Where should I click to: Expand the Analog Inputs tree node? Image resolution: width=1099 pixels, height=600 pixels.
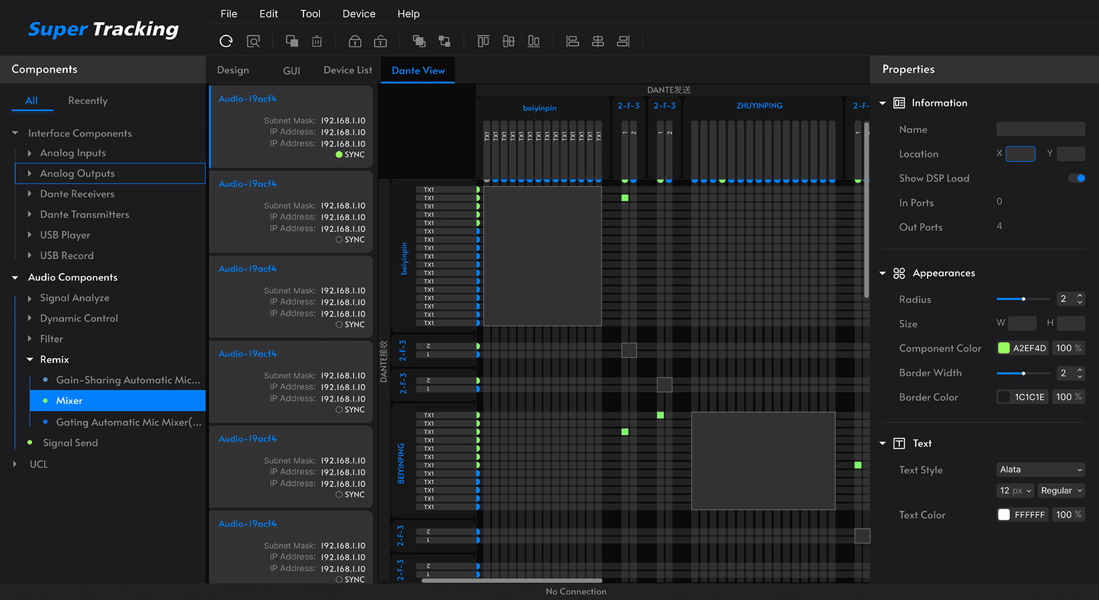coord(30,153)
